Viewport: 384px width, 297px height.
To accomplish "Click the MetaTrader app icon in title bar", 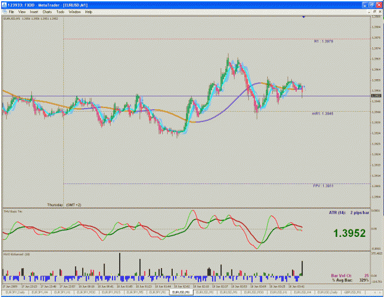I will pyautogui.click(x=4, y=5).
